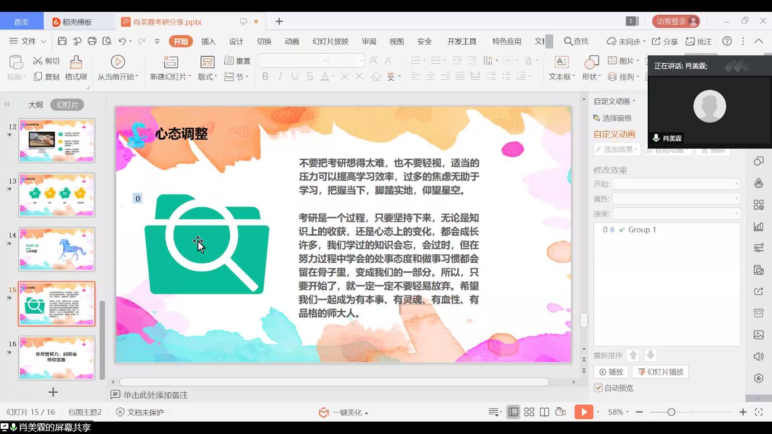Expand the 新建幻灯片 new slide dropdown

[170, 77]
